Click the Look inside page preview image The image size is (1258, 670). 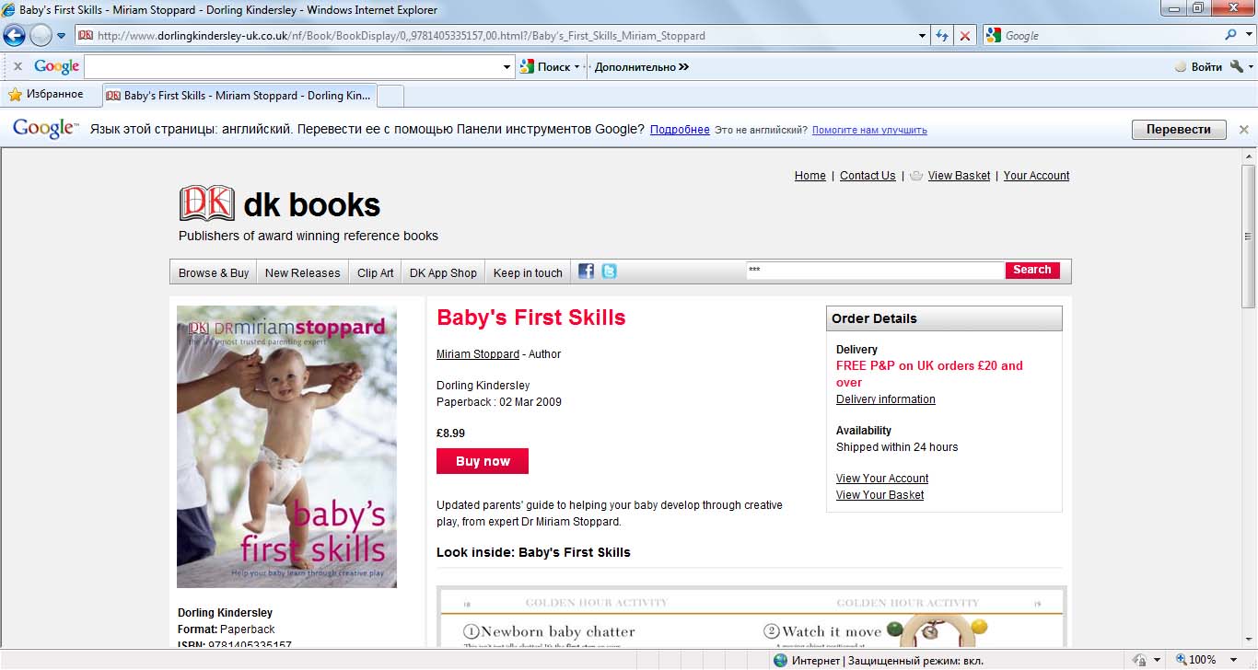click(x=751, y=618)
